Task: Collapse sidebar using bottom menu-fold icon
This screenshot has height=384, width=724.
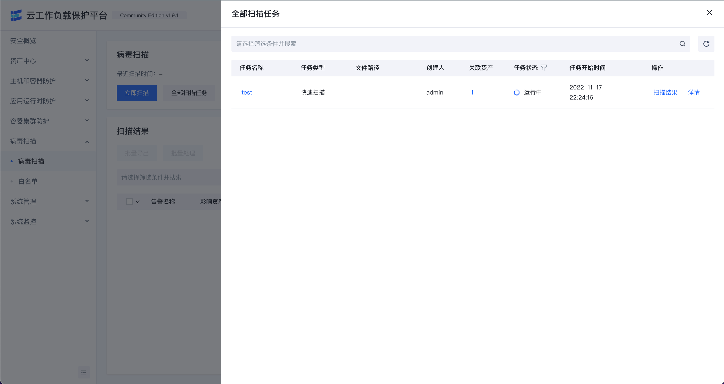Action: coord(84,372)
